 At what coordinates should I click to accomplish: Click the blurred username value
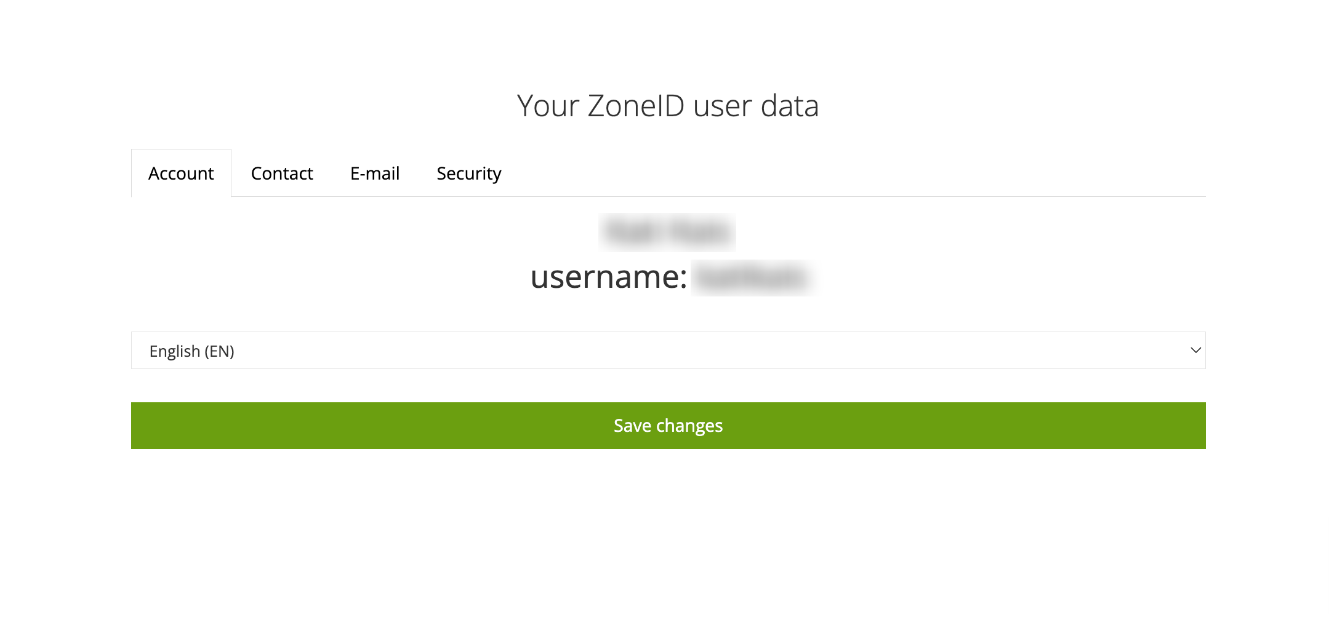point(753,278)
